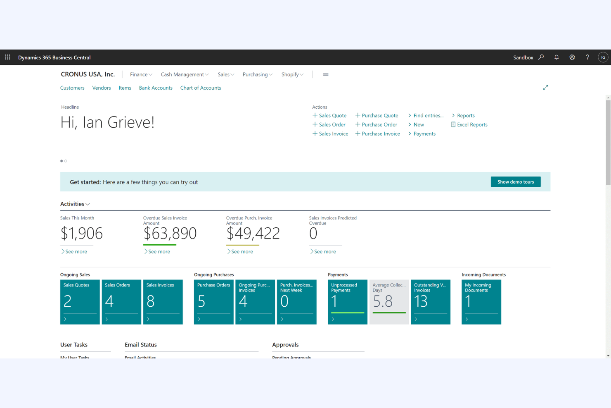611x408 pixels.
Task: Open search next to Sandbox label
Action: (541, 57)
